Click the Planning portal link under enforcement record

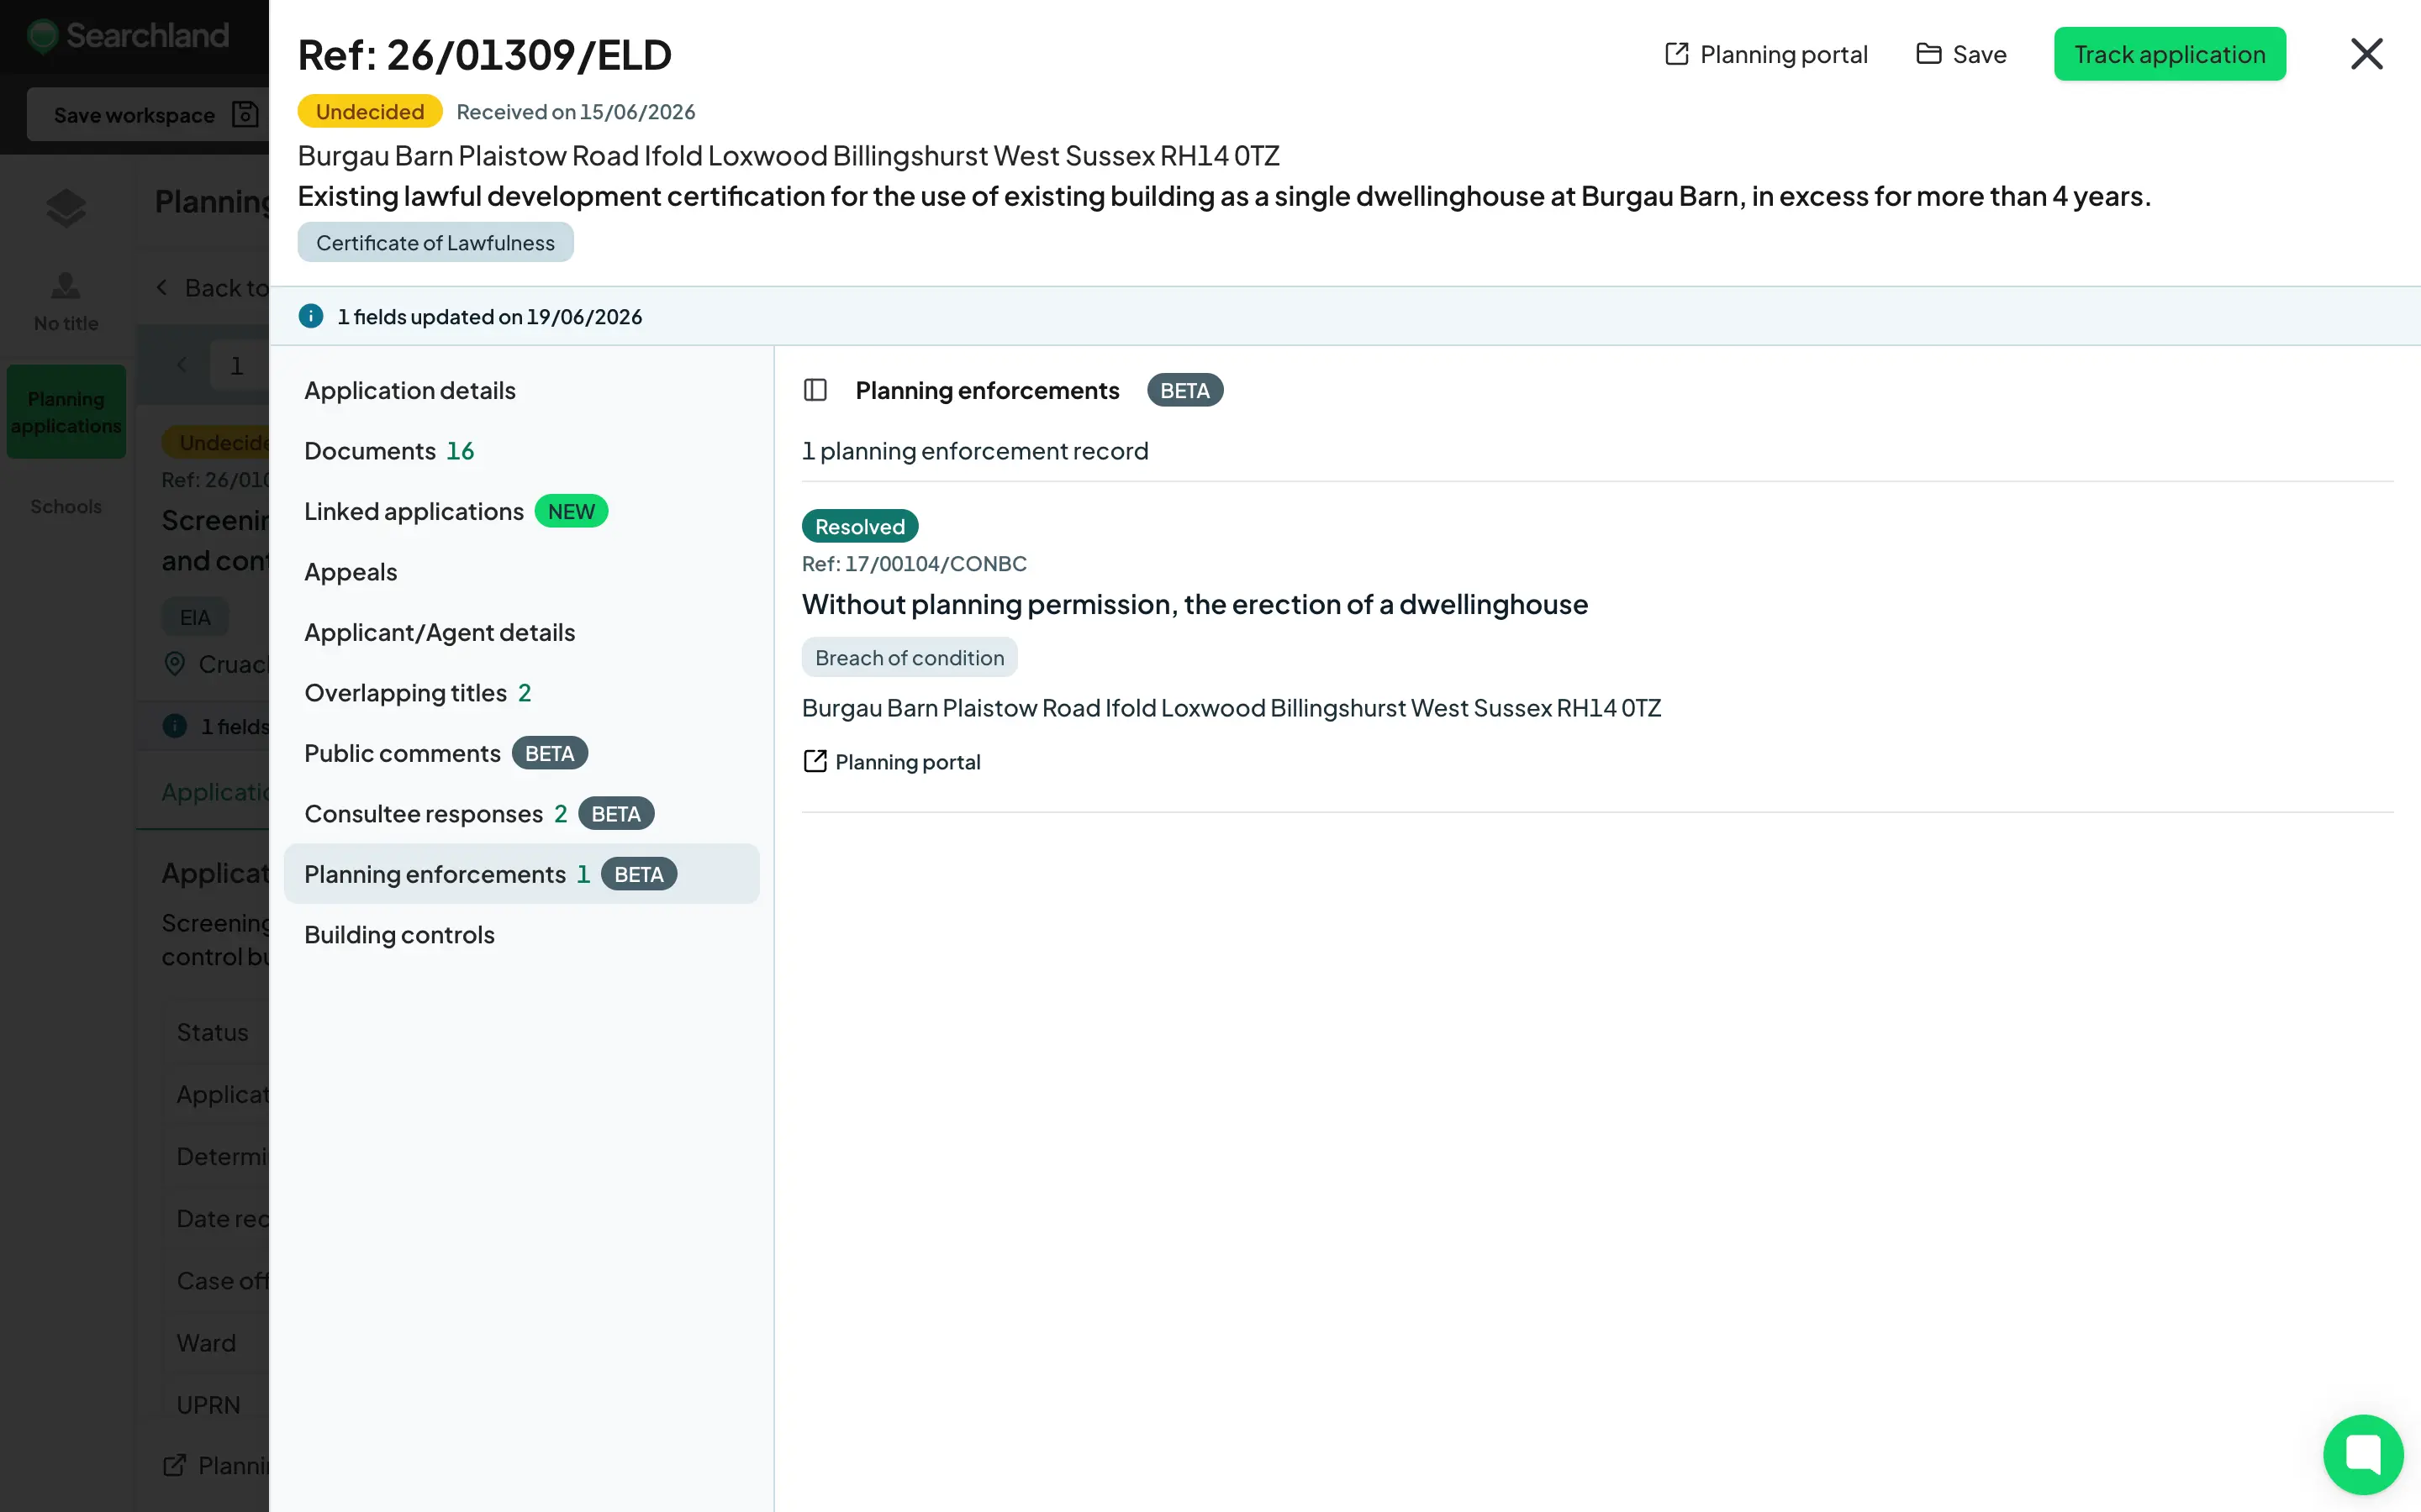coord(891,762)
